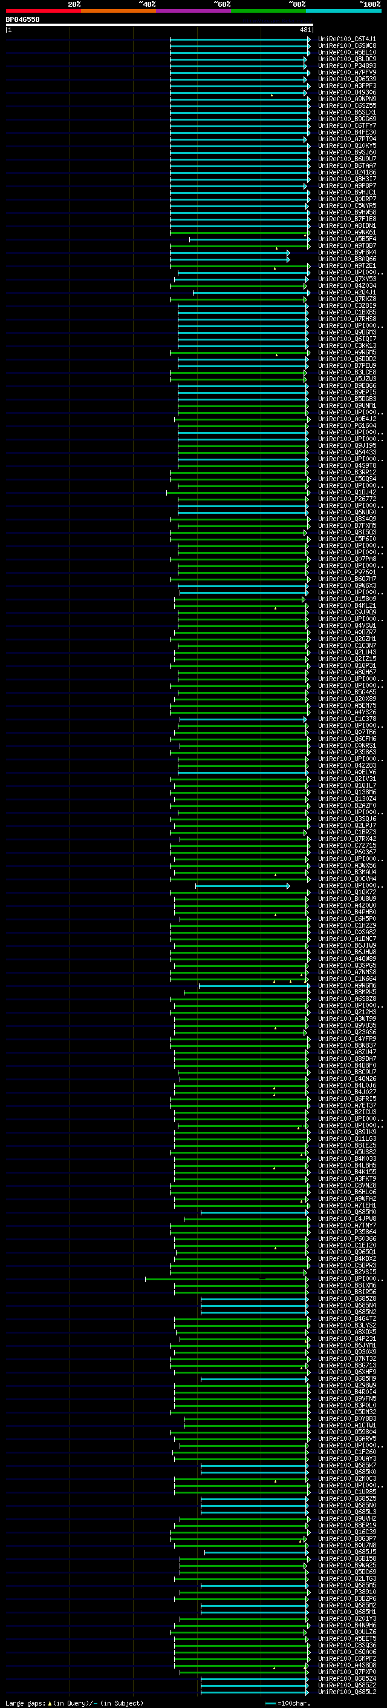Click the UniRef100_Q9DGM3 hit label
The width and height of the screenshot is (387, 1708).
[346, 332]
